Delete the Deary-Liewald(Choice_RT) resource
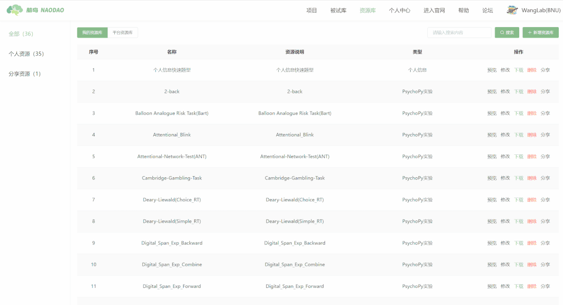The width and height of the screenshot is (563, 305). click(532, 200)
